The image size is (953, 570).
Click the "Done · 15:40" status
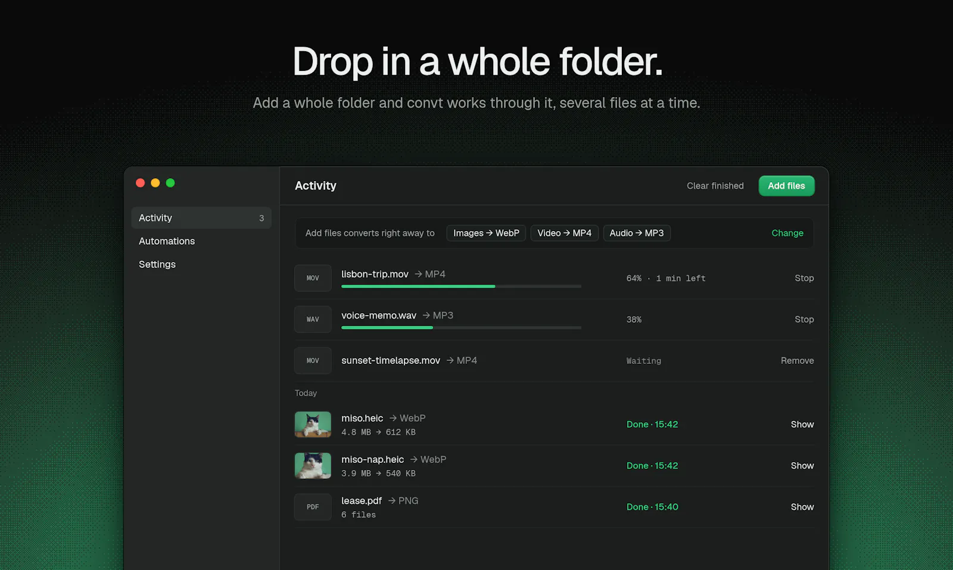click(652, 507)
